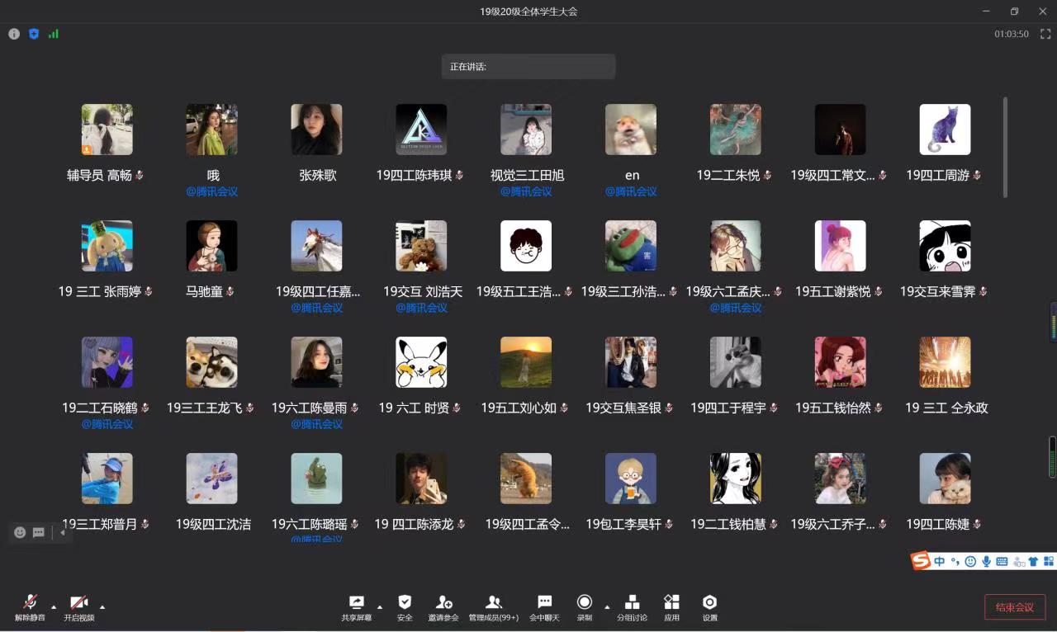Open the security (安全) shield menu

tap(405, 606)
